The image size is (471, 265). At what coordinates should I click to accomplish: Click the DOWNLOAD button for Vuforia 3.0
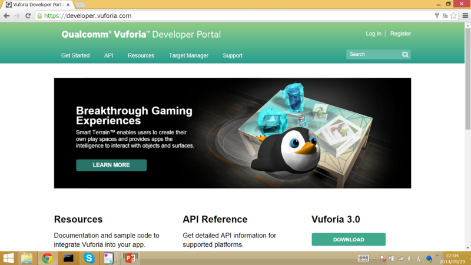pyautogui.click(x=349, y=240)
